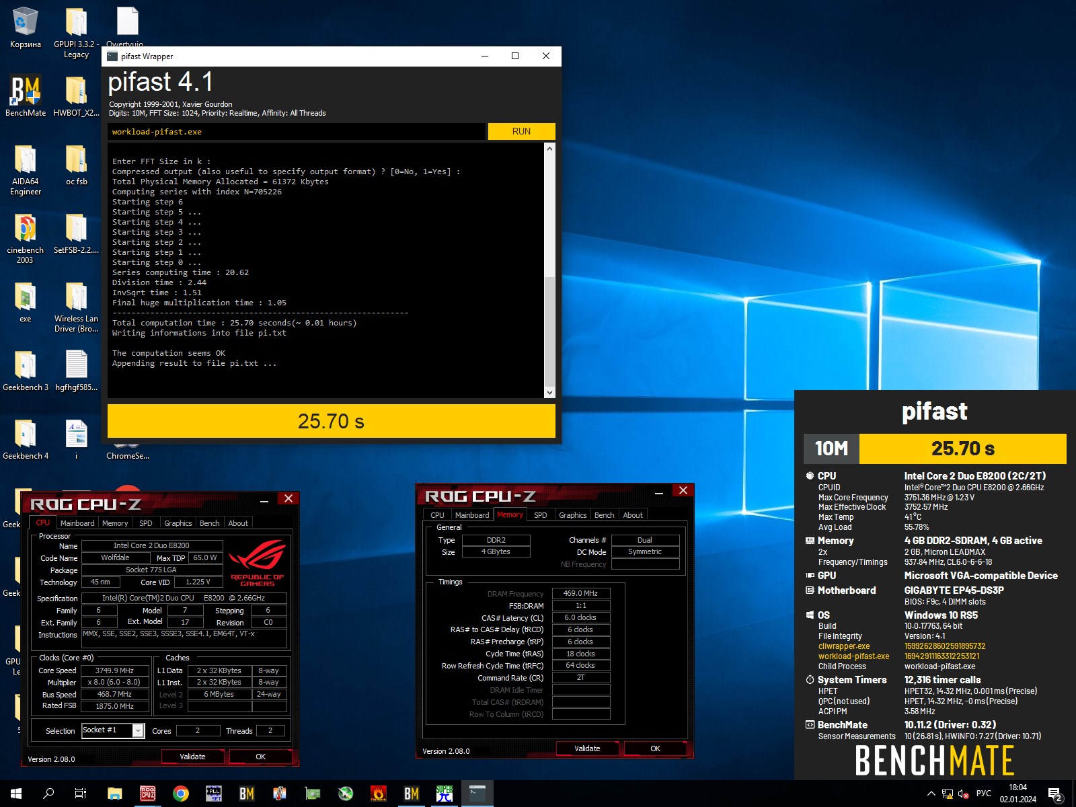Viewport: 1076px width, 807px height.
Task: Click 'GIGABYTE EP45-DS3P' motherboard text
Action: (954, 590)
